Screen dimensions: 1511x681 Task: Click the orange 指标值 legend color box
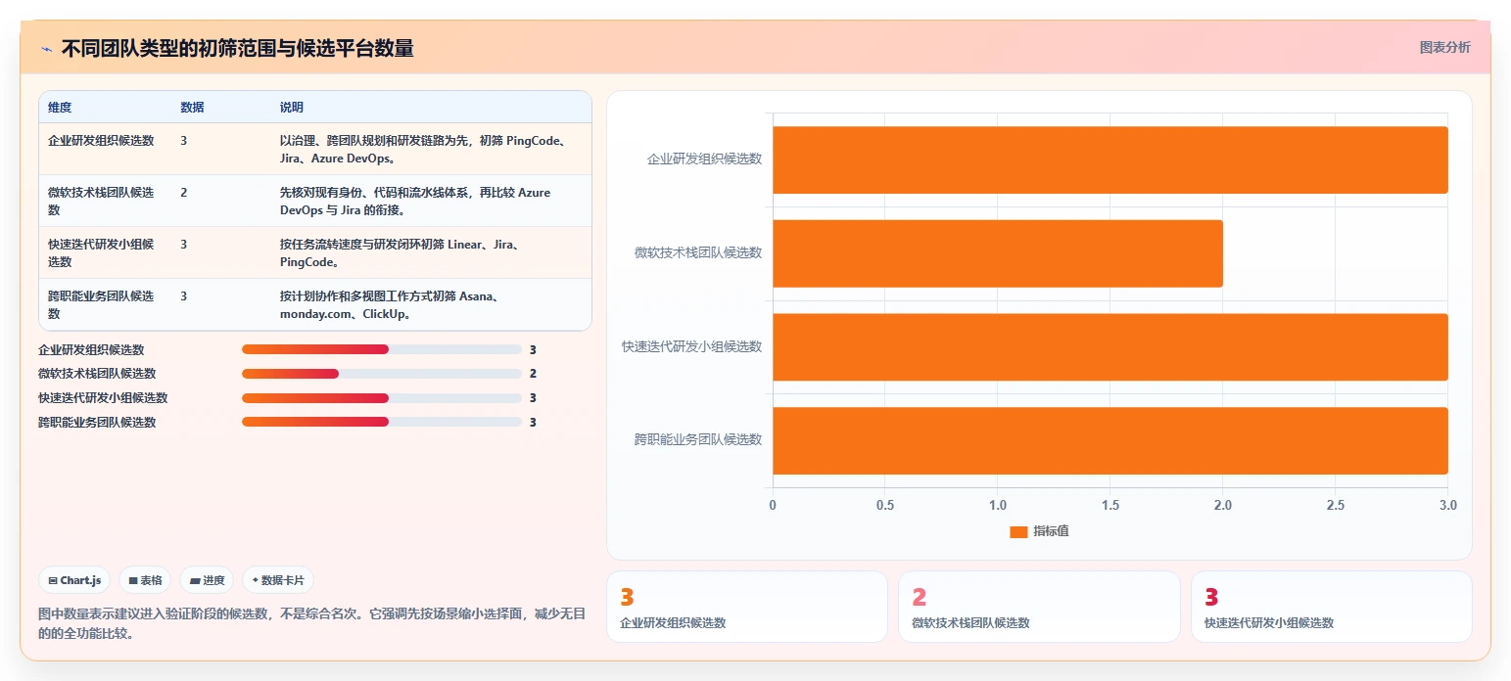[x=1018, y=531]
